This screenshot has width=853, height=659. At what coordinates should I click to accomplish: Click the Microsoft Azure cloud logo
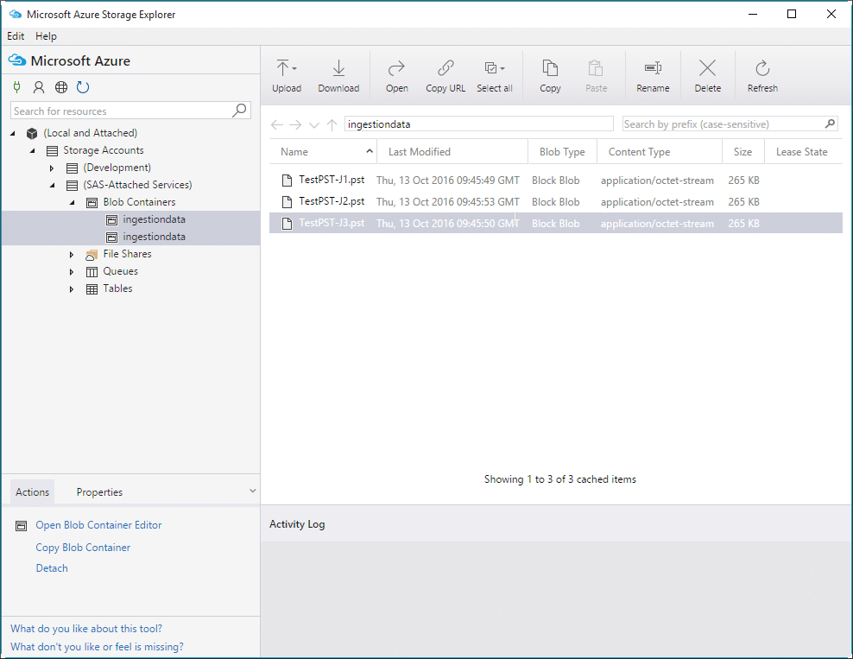tap(17, 60)
